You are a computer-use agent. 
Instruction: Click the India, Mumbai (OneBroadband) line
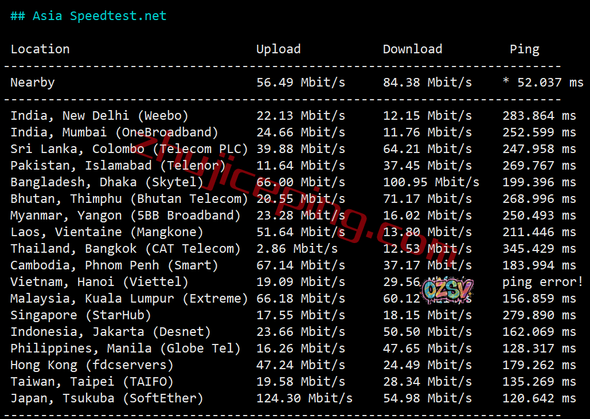(114, 132)
